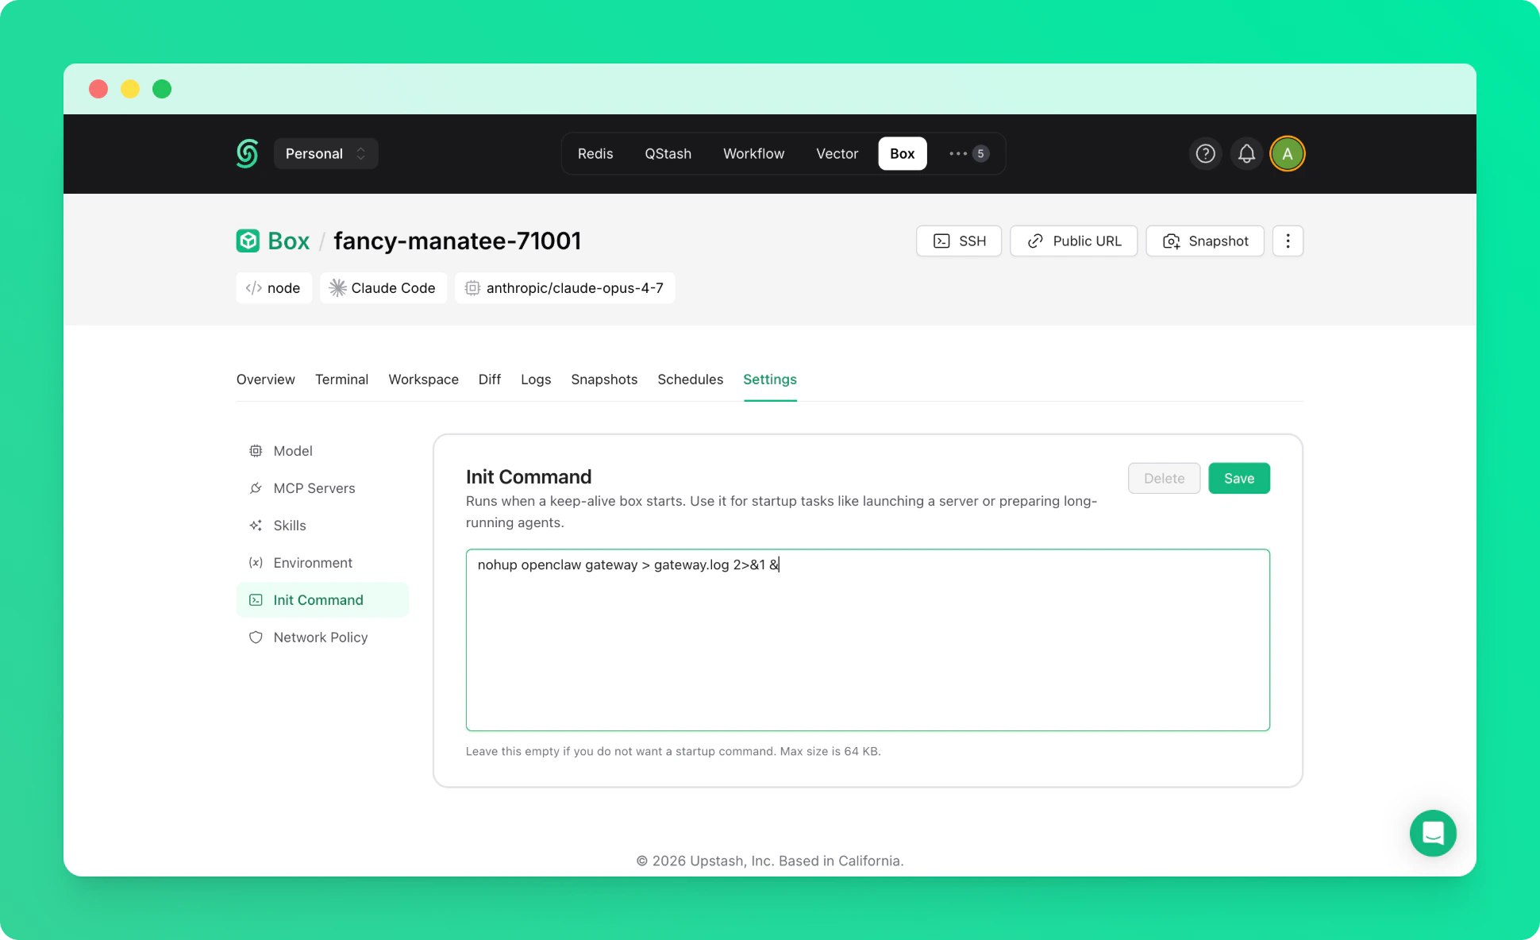Click the green Box cube icon

click(248, 241)
